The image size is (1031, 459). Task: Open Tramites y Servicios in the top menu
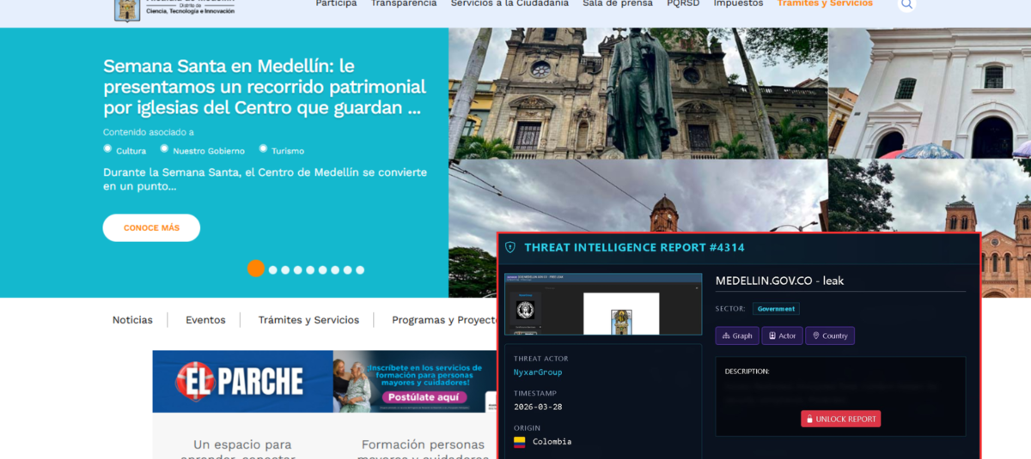[825, 4]
